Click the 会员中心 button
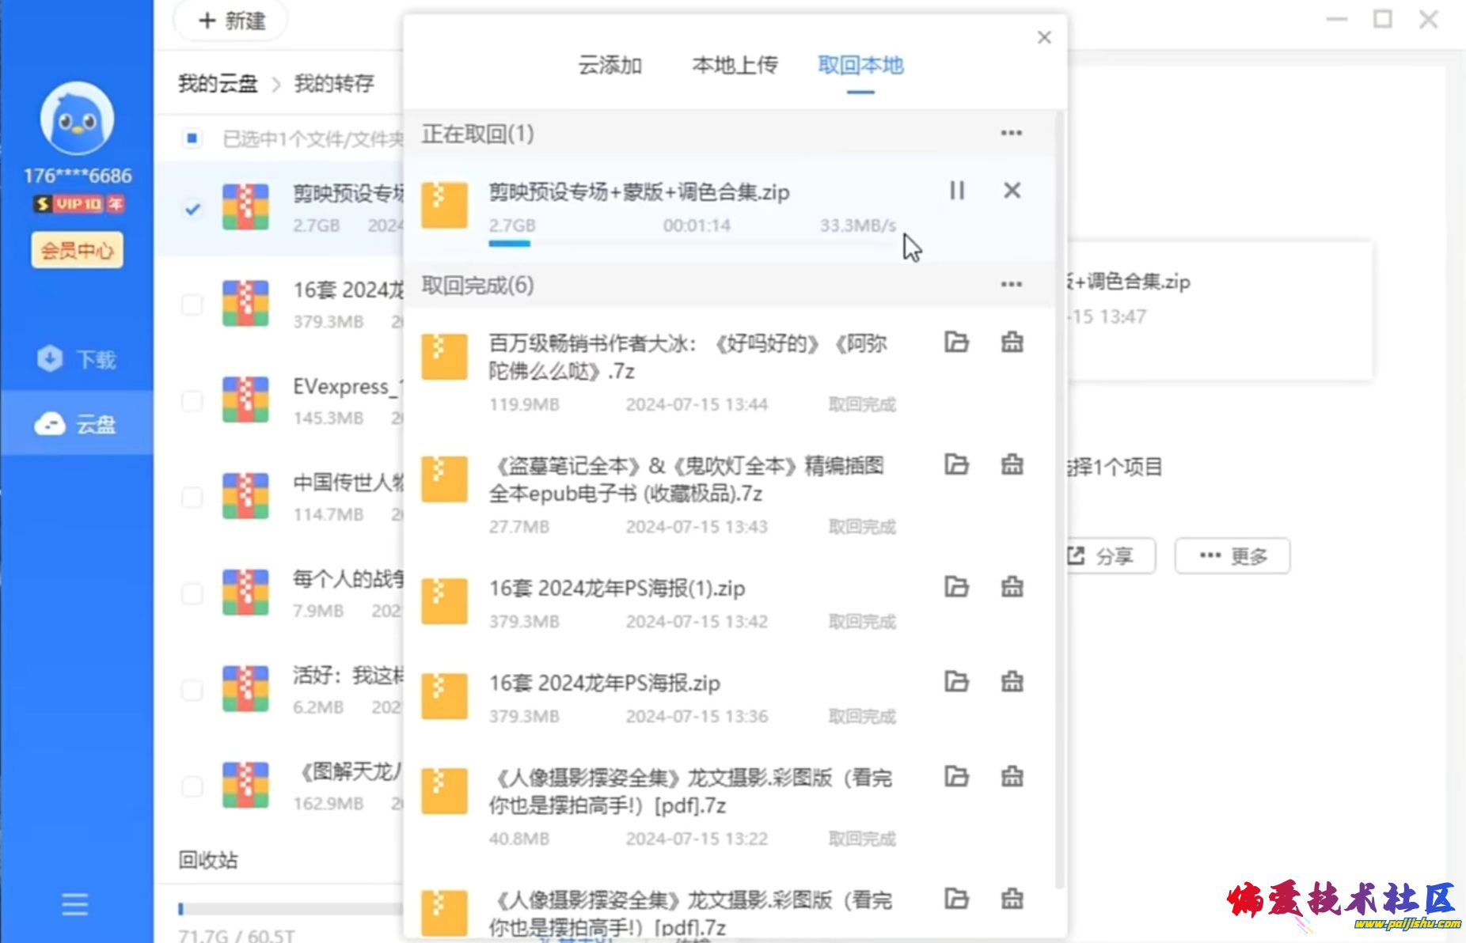The width and height of the screenshot is (1466, 943). pyautogui.click(x=77, y=251)
